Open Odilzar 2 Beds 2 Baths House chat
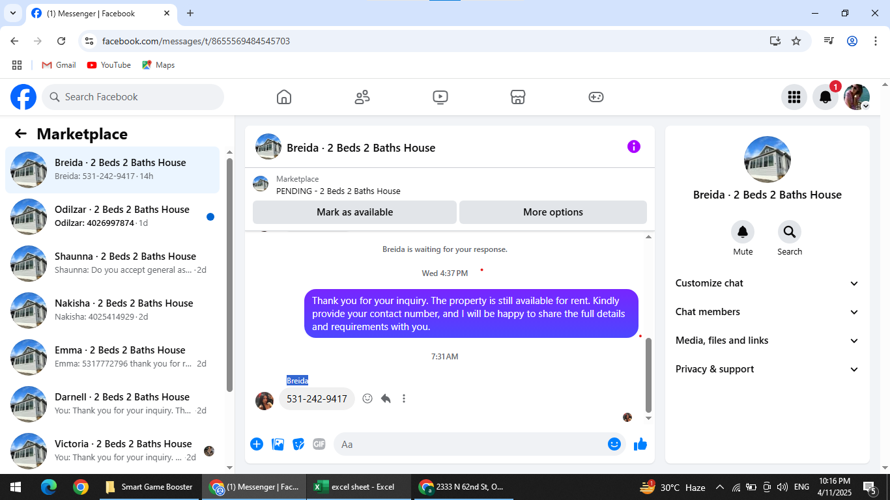Screen dimensions: 890x500 (x=112, y=217)
